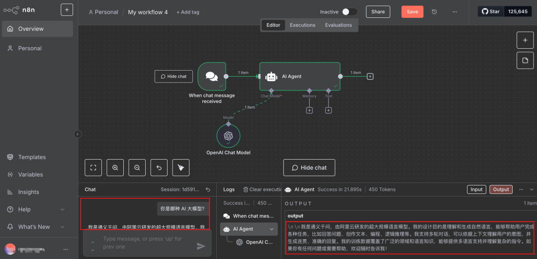
Task: Add a sticky note from canvas panel
Action: pyautogui.click(x=525, y=60)
